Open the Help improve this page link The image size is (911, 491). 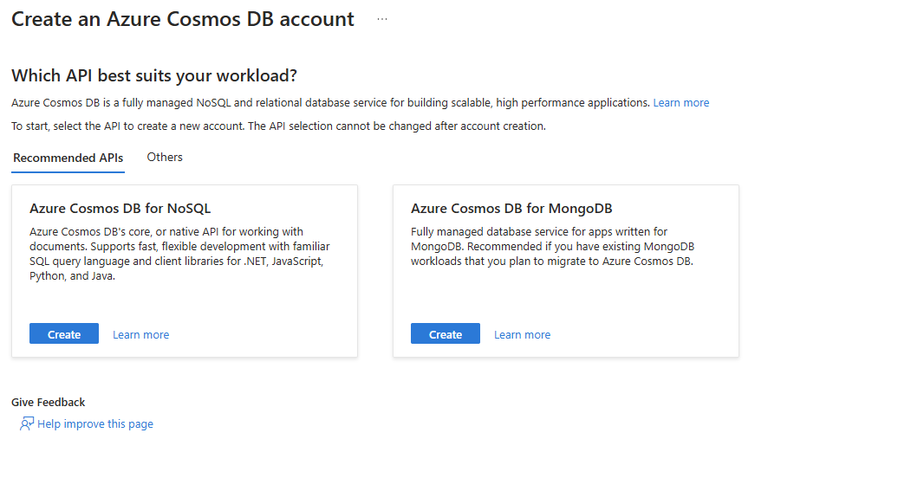tap(95, 424)
